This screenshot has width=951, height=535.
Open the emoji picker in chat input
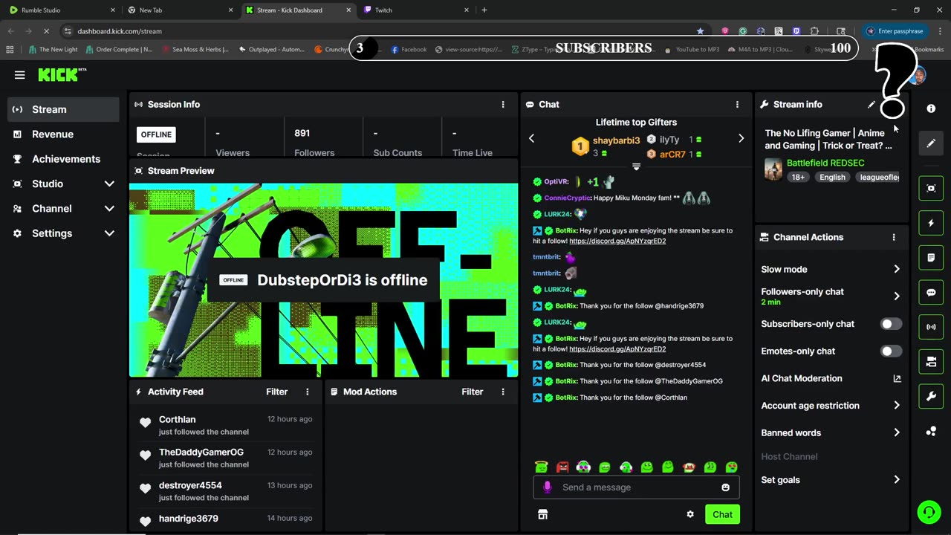[725, 487]
